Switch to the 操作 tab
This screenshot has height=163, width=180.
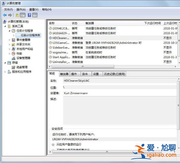pyautogui.click(x=75, y=74)
